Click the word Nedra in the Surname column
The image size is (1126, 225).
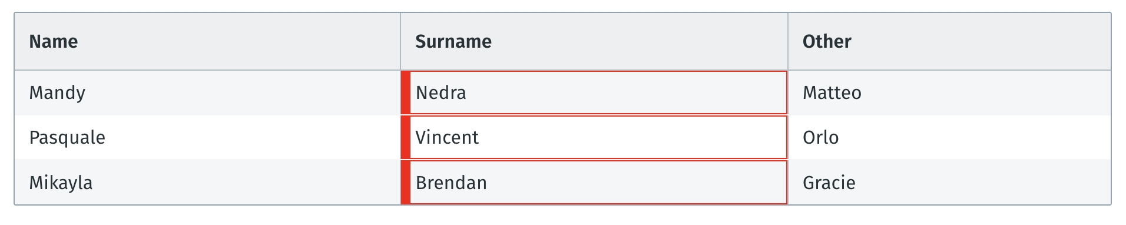point(441,92)
